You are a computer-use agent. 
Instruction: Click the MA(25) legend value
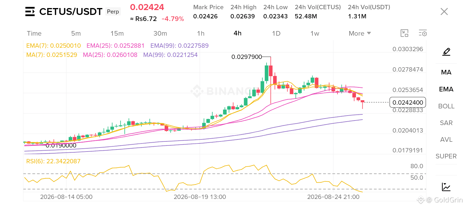pos(110,55)
